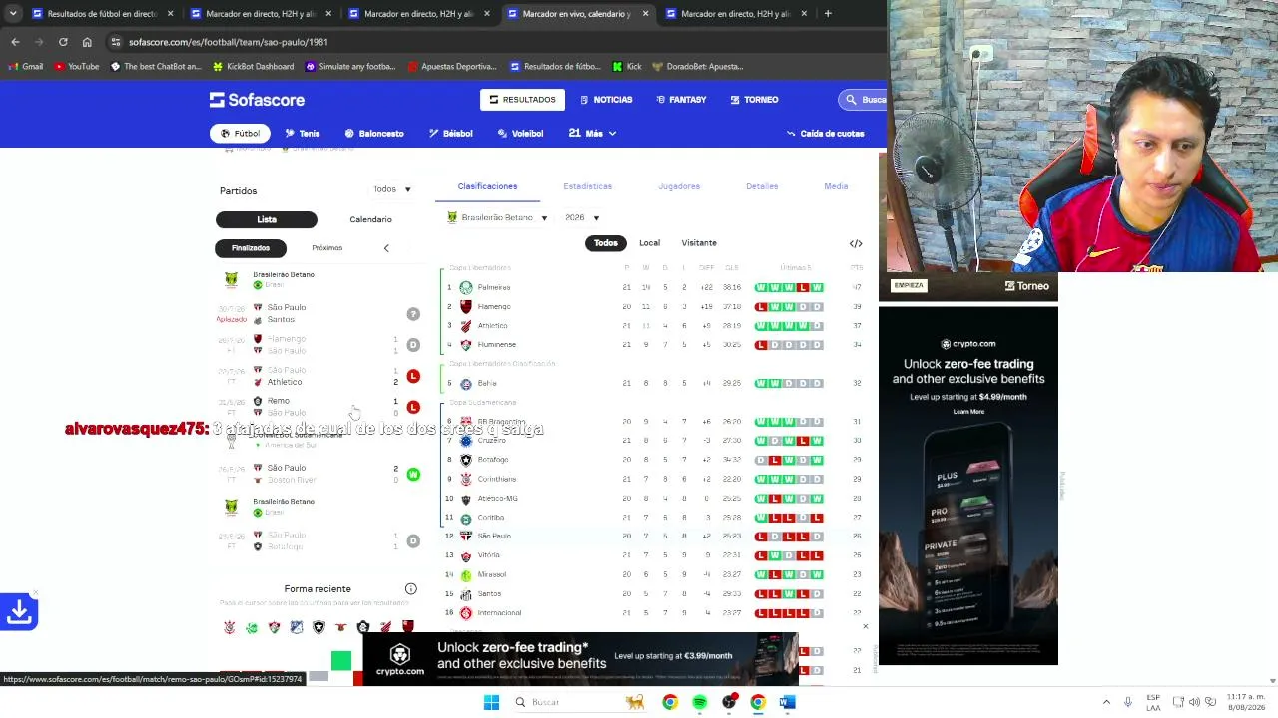Click the Sofascore logo

point(257,100)
